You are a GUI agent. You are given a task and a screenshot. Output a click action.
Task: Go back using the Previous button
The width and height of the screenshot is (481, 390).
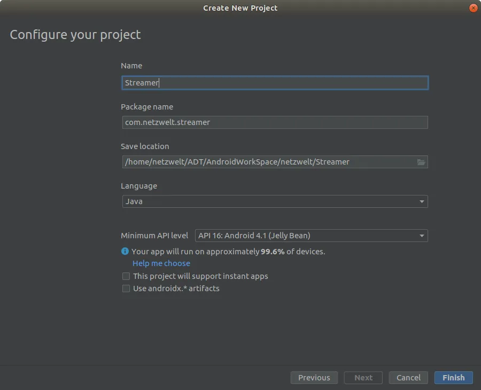coord(314,378)
